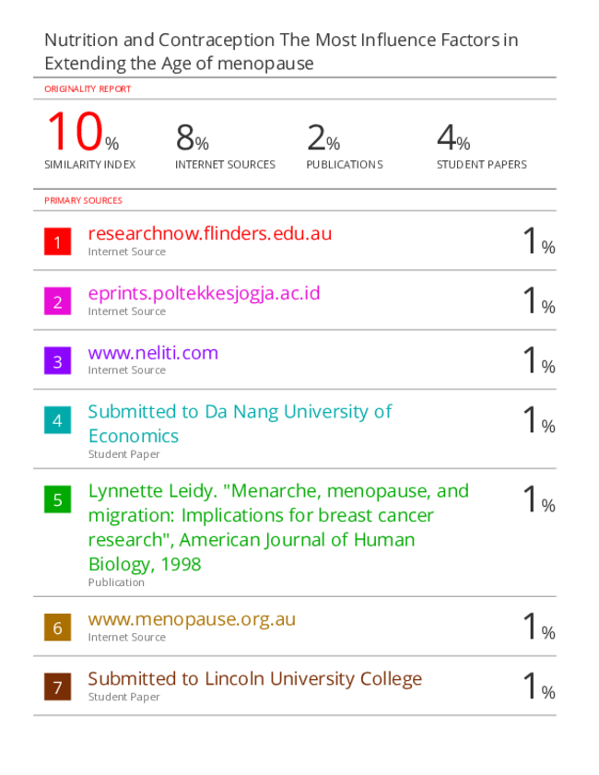The height and width of the screenshot is (775, 599).
Task: Open Submitted to Da Nang University entry
Action: tap(240, 424)
